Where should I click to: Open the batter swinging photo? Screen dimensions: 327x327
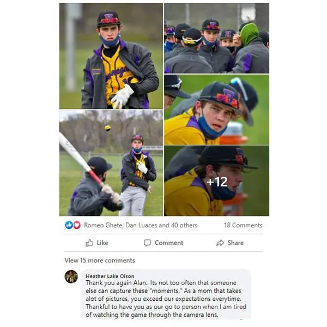click(111, 163)
